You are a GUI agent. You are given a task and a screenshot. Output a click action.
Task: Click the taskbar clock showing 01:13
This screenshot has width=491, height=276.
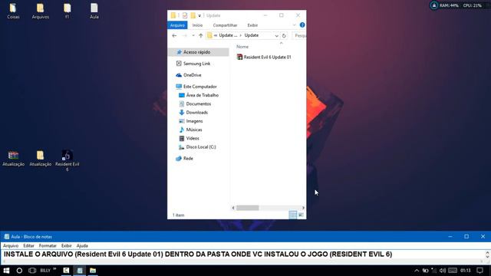coord(466,271)
